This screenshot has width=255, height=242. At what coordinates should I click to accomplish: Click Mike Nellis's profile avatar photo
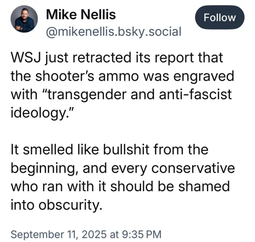point(24,20)
